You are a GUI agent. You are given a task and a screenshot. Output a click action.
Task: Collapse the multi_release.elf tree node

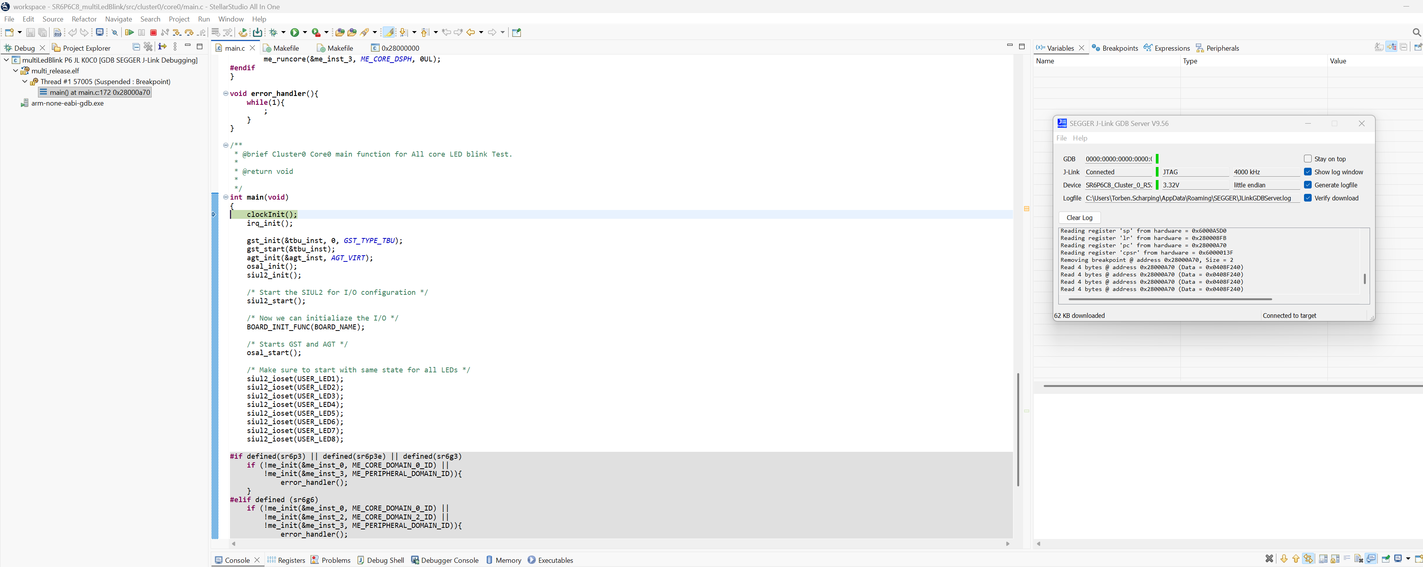tap(15, 71)
